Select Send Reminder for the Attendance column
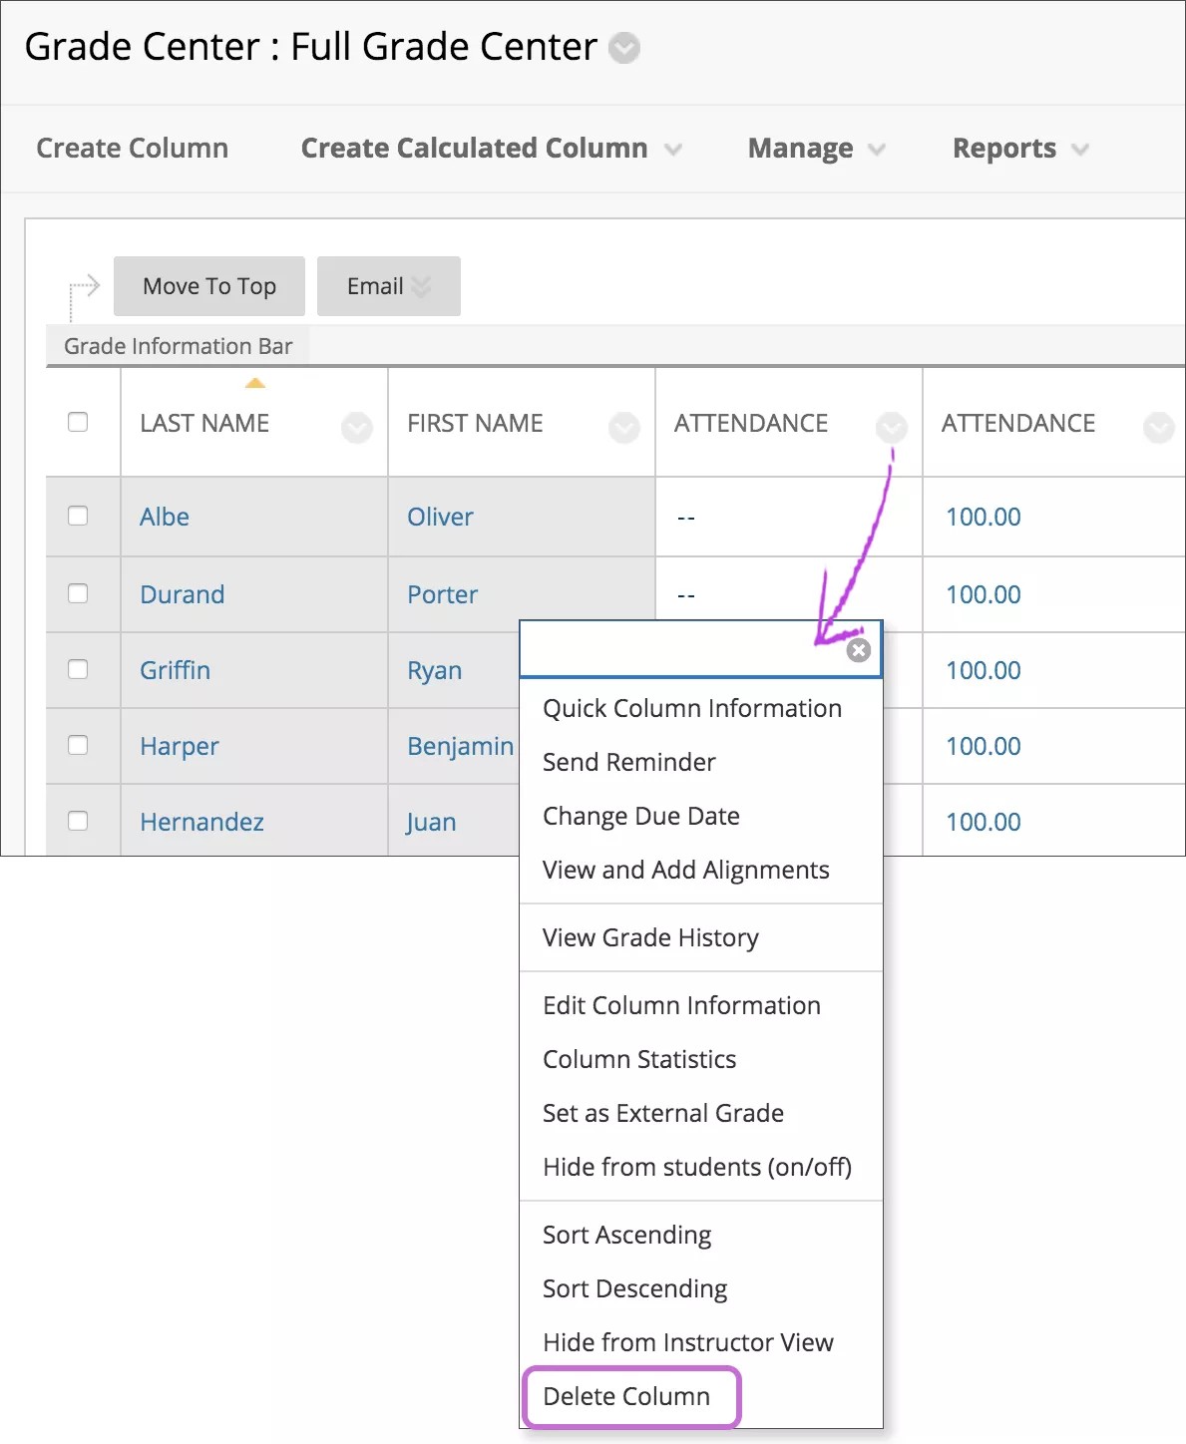 (628, 762)
